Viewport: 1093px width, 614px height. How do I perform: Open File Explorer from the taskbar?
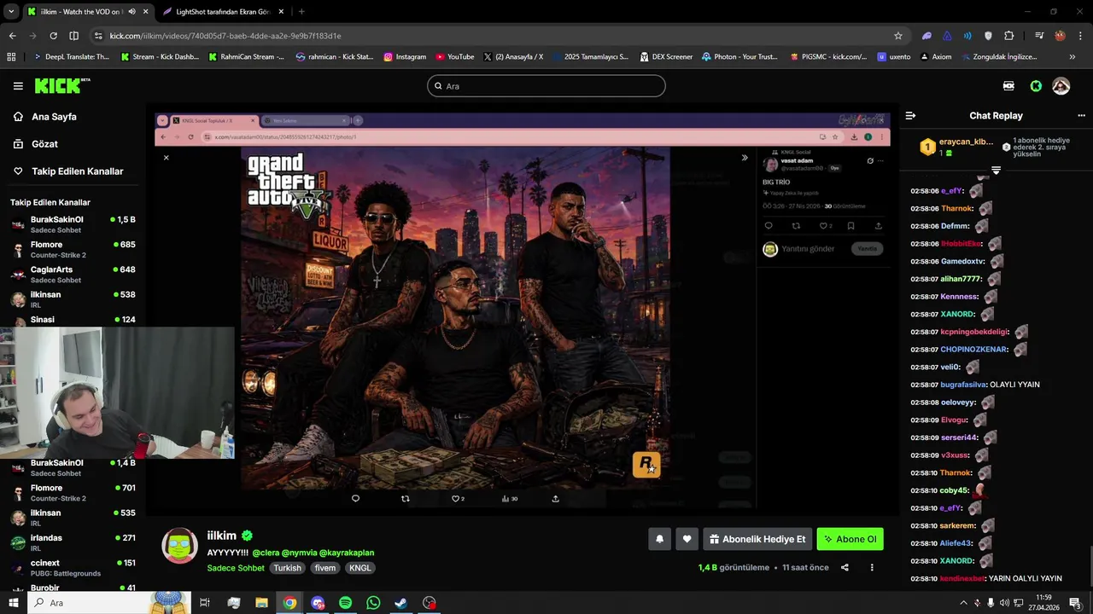[x=261, y=603]
